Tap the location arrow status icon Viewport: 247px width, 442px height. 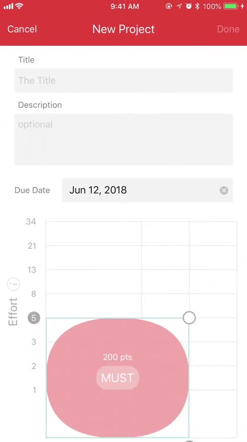(x=179, y=6)
